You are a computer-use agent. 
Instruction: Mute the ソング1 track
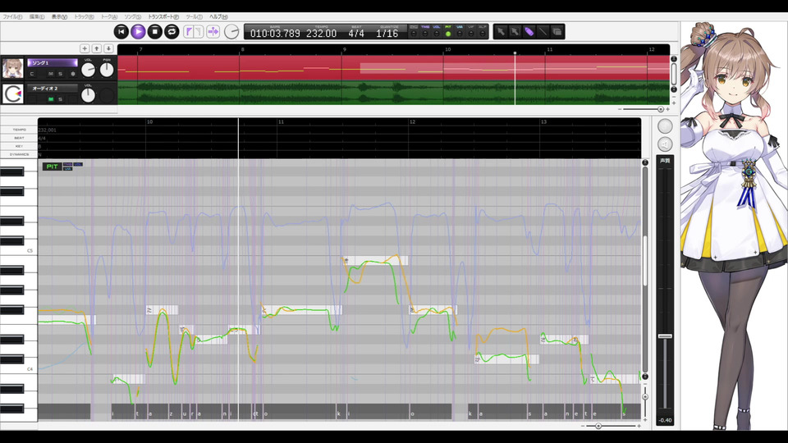[51, 74]
